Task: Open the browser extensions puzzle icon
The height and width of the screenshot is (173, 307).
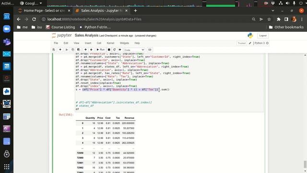Action: point(278,19)
